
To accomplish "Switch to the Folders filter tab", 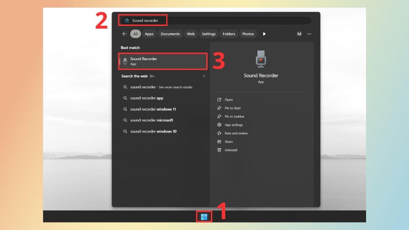I will tap(229, 34).
